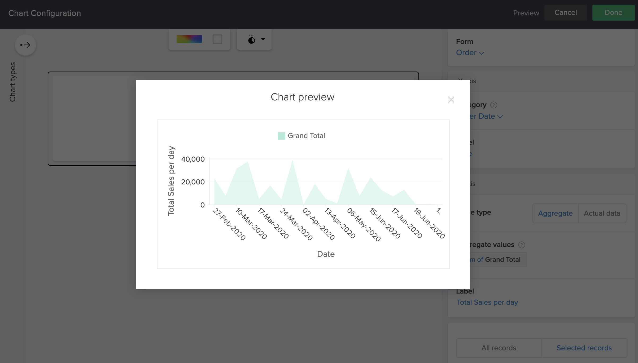The width and height of the screenshot is (638, 363).
Task: Expand the Chart types sidebar arrow
Action: click(x=25, y=45)
